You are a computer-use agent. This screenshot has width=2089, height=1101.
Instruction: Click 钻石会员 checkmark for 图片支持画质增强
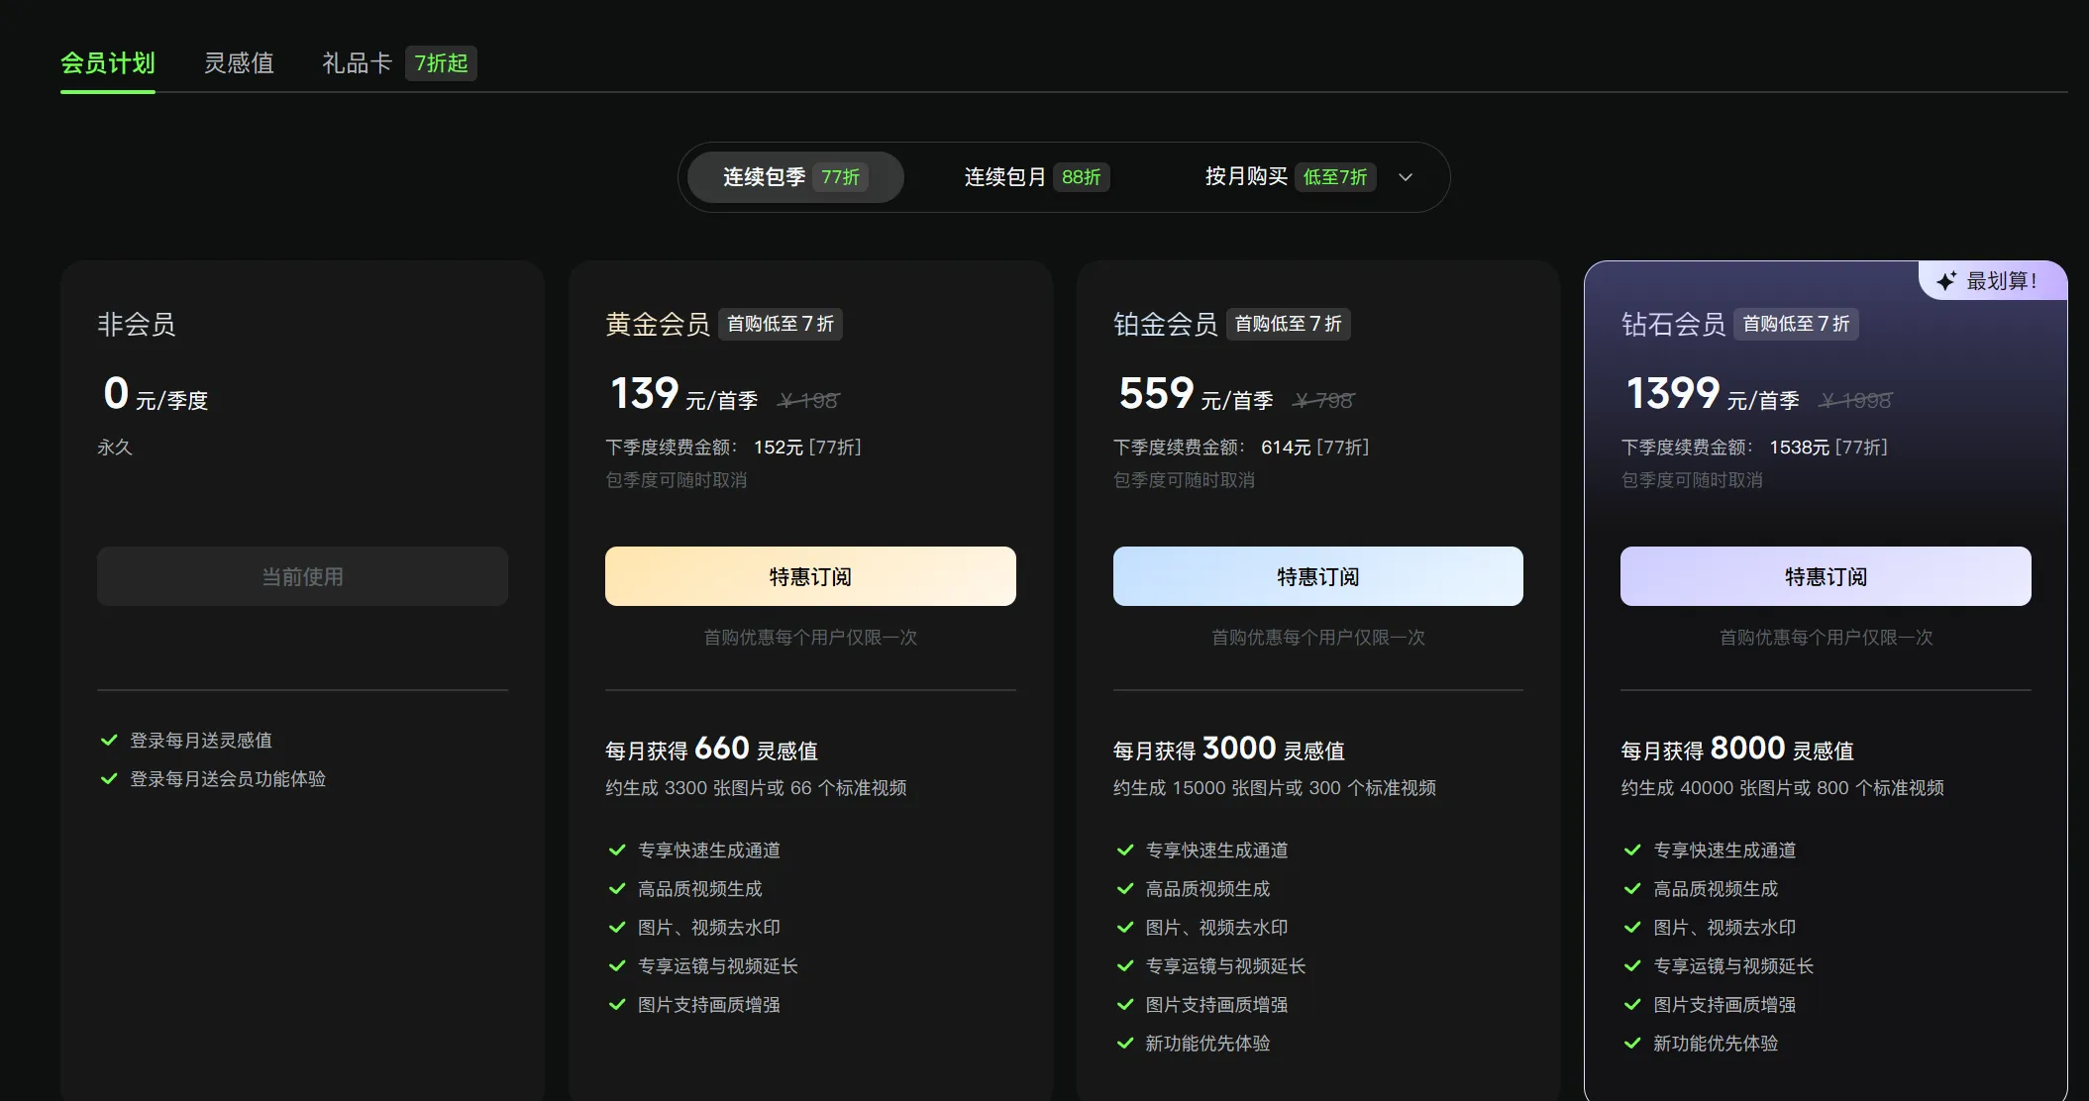tap(1632, 1004)
